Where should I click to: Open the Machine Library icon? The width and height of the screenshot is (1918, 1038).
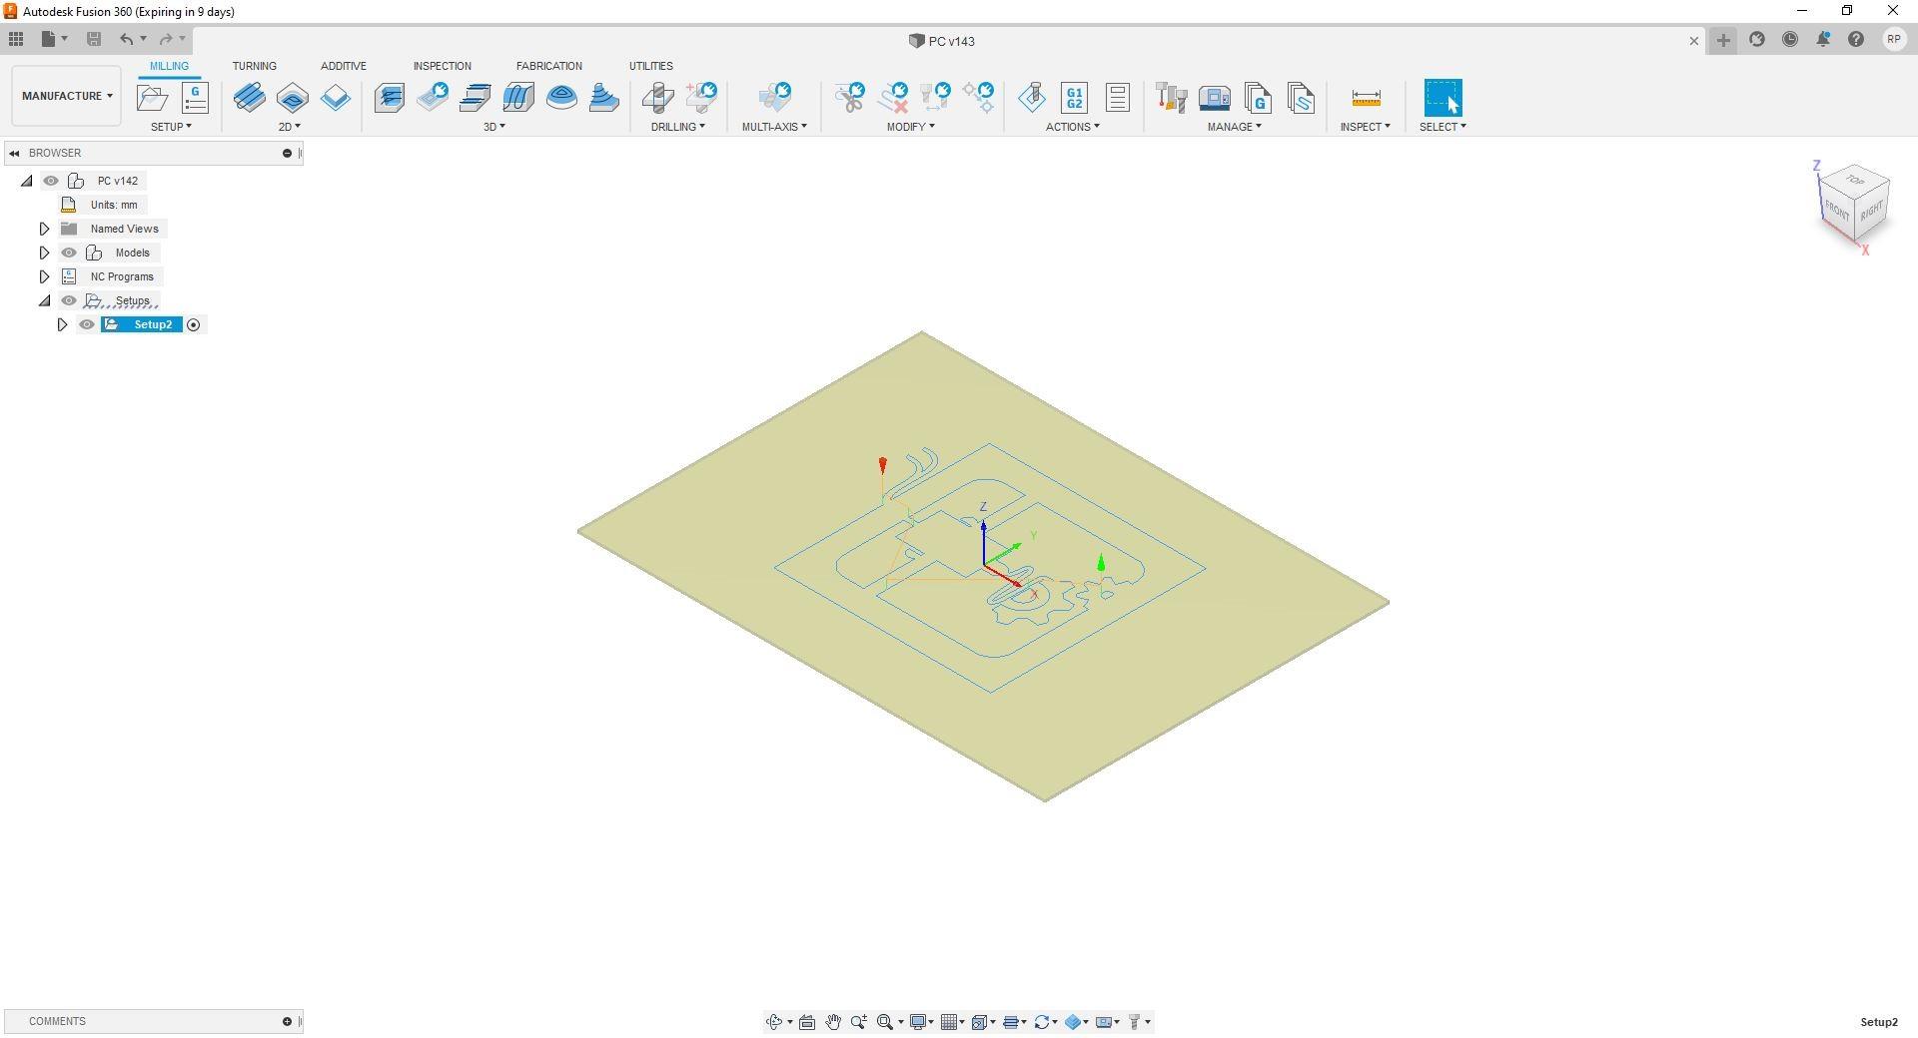tap(1215, 98)
